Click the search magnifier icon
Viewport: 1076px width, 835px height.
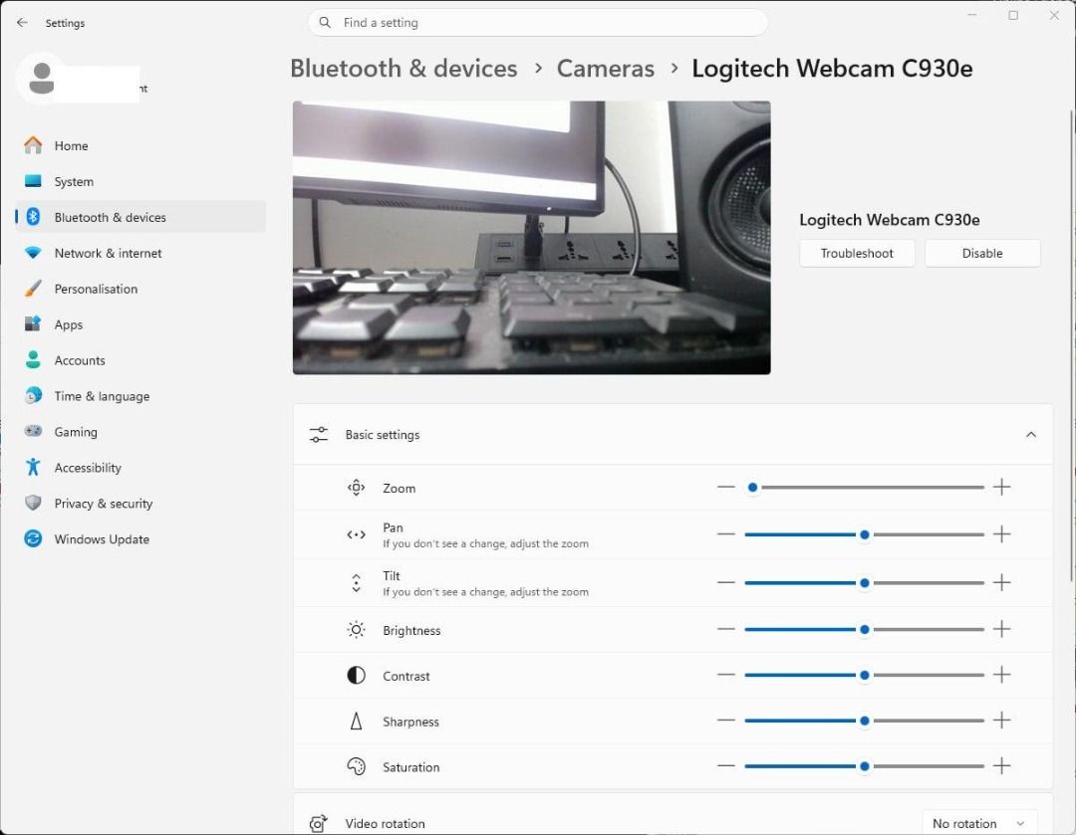[325, 23]
